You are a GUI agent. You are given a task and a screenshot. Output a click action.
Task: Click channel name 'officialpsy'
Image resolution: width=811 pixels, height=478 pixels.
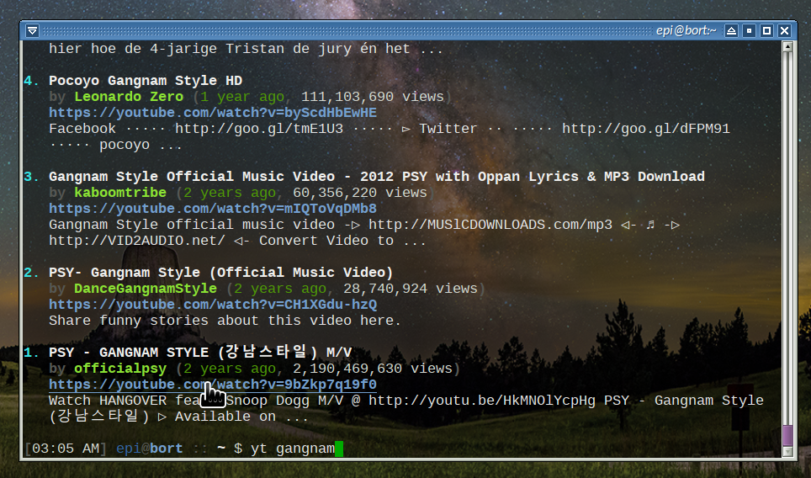tap(120, 369)
